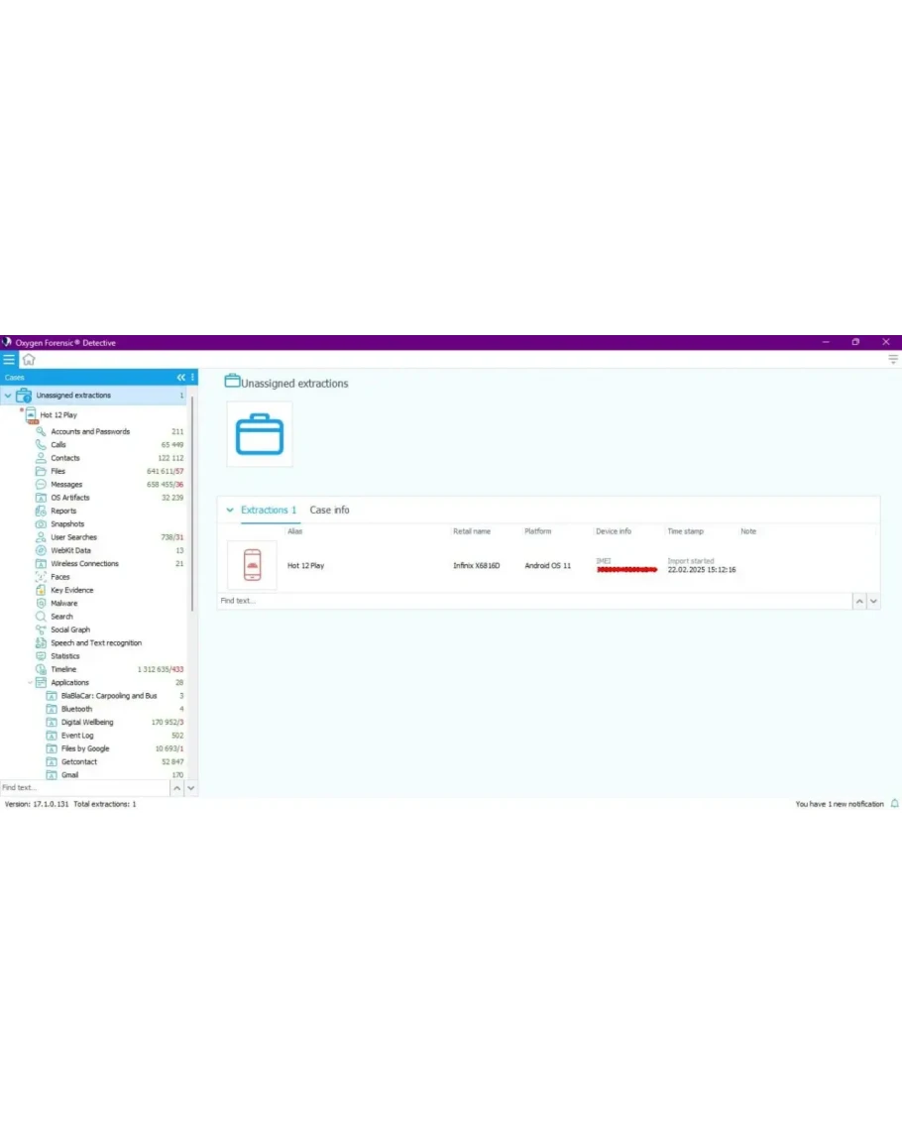Viewport: 902px width, 1145px height.
Task: Collapse the Applications tree node
Action: point(30,683)
